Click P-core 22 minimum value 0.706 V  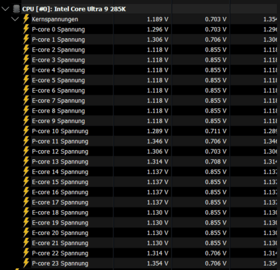tap(216, 253)
